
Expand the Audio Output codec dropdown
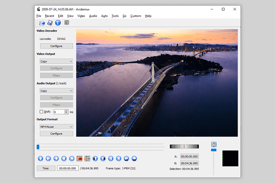(x=56, y=91)
